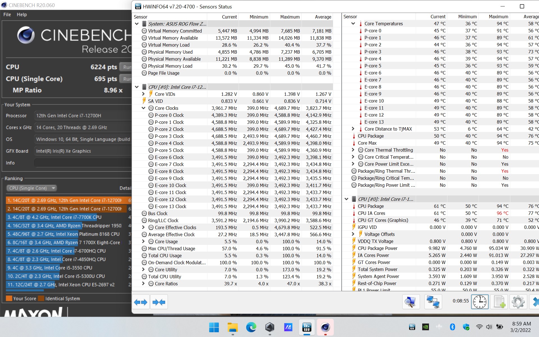This screenshot has height=337, width=539.
Task: Click the ranking Details button in Cinebench
Action: point(125,188)
